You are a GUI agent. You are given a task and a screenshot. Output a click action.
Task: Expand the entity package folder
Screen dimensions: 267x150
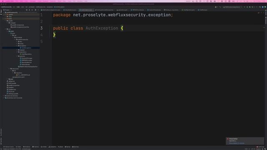[x=17, y=44]
